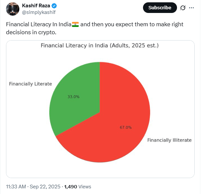The width and height of the screenshot is (202, 194).
Task: Click the Financially Illiterate chart label
Action: (169, 140)
